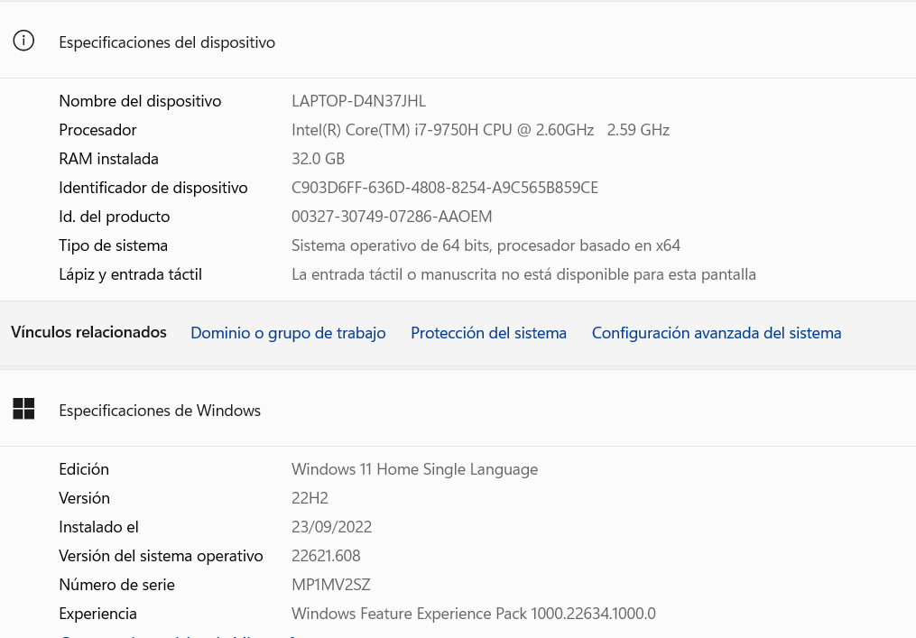Click the device name LAPTOP-D4N37JHL
Image resolution: width=916 pixels, height=638 pixels.
point(358,101)
